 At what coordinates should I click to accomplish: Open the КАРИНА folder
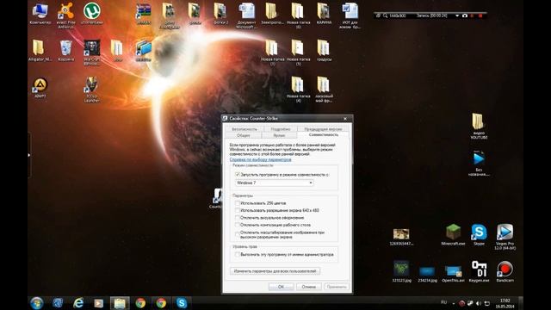point(324,14)
